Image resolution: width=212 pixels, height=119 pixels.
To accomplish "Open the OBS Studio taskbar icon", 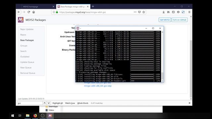I will click(42, 116).
